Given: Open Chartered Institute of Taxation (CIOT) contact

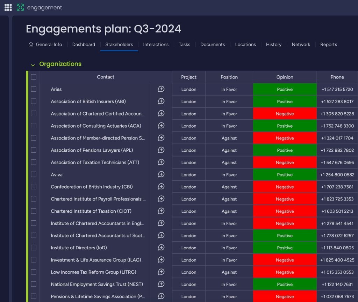Looking at the screenshot, I should [91, 211].
